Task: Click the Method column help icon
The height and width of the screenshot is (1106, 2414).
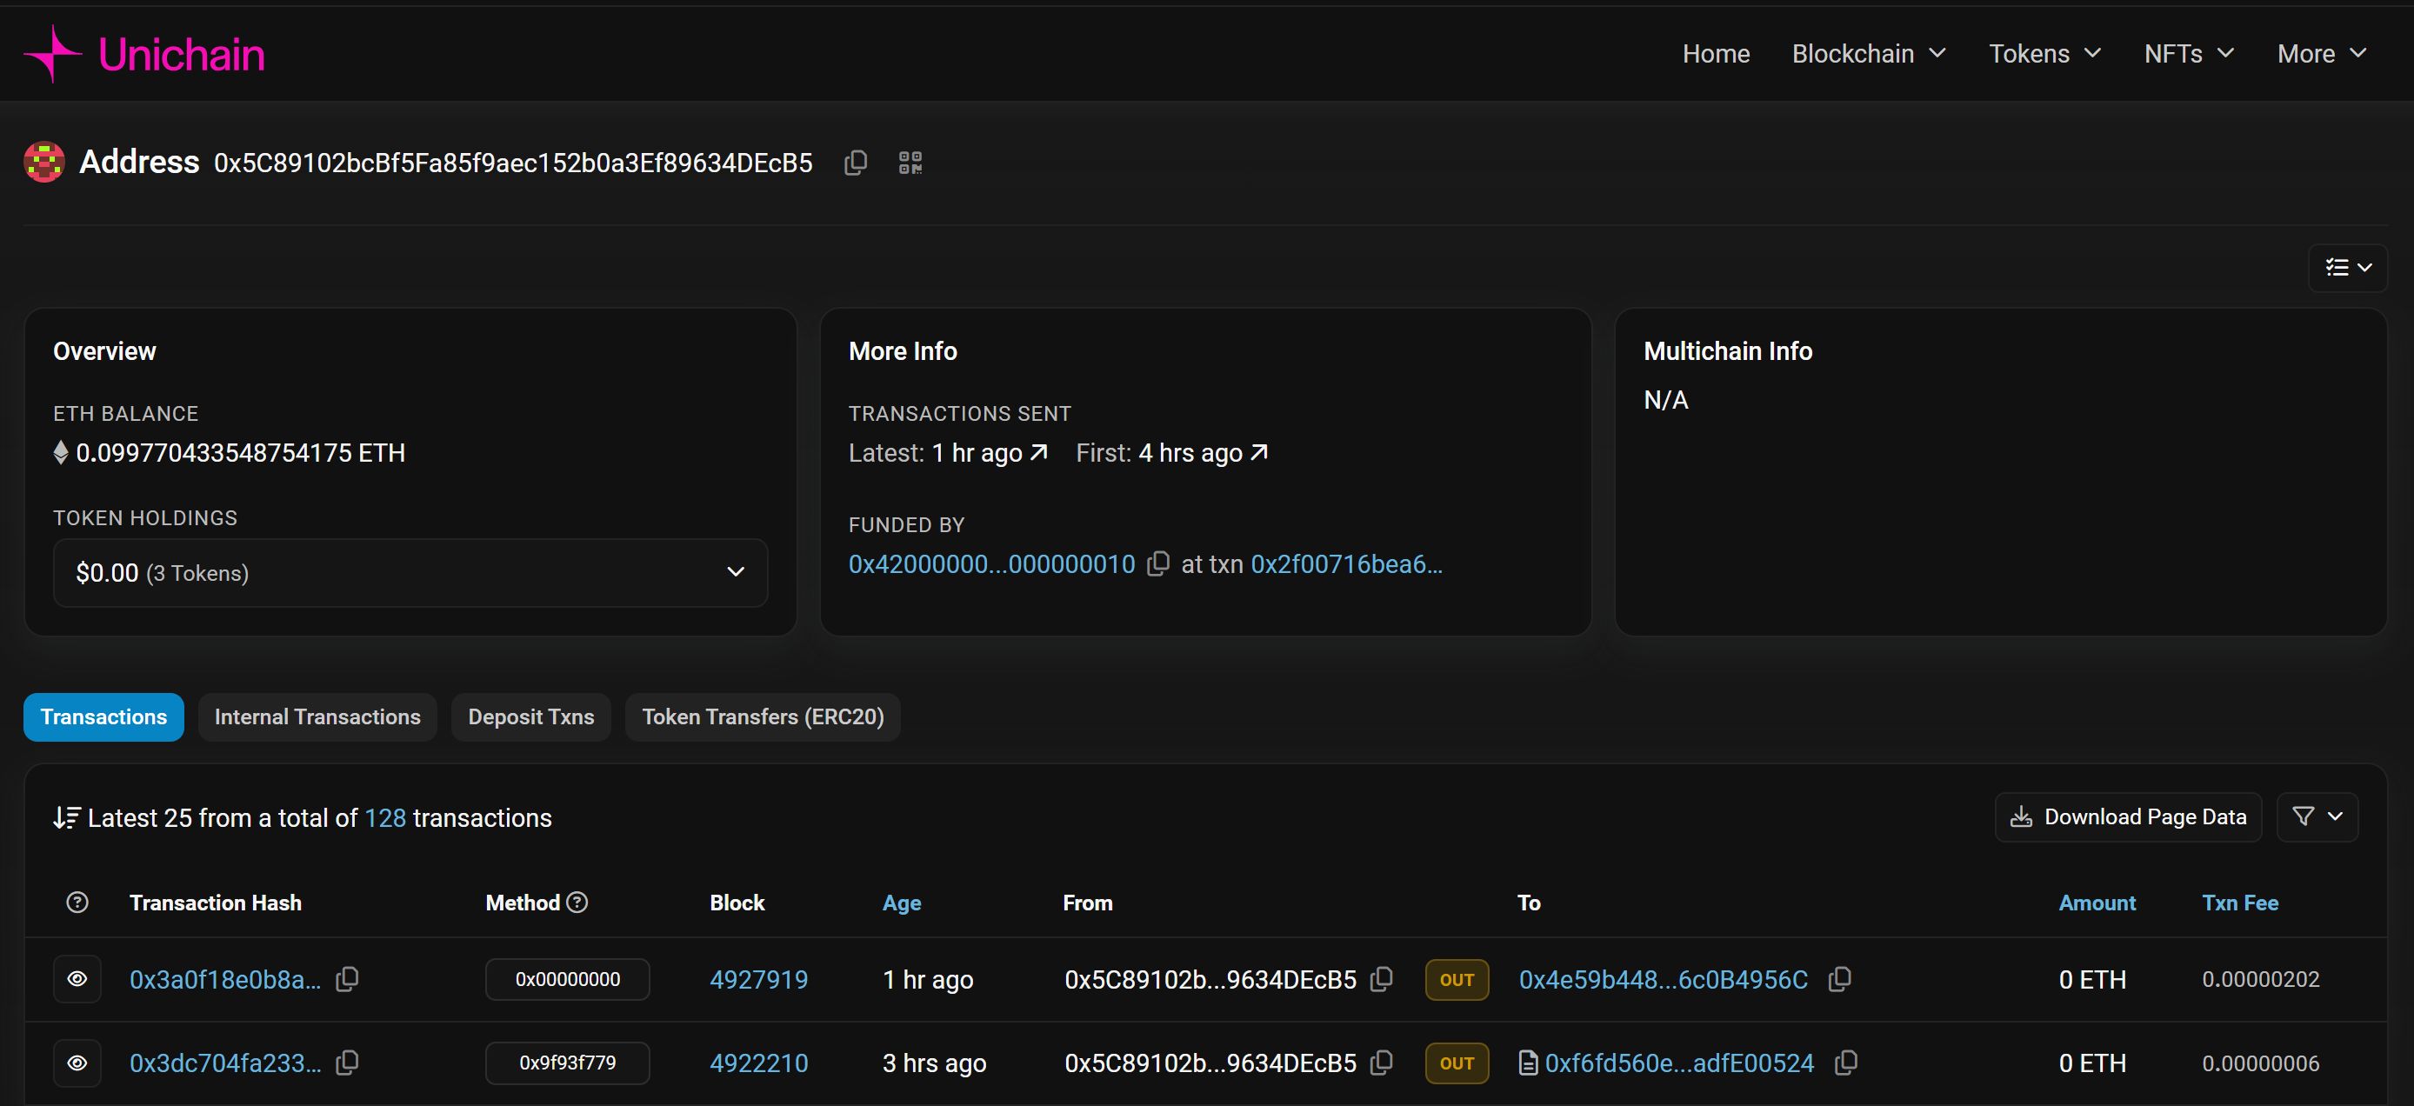Action: click(x=578, y=903)
